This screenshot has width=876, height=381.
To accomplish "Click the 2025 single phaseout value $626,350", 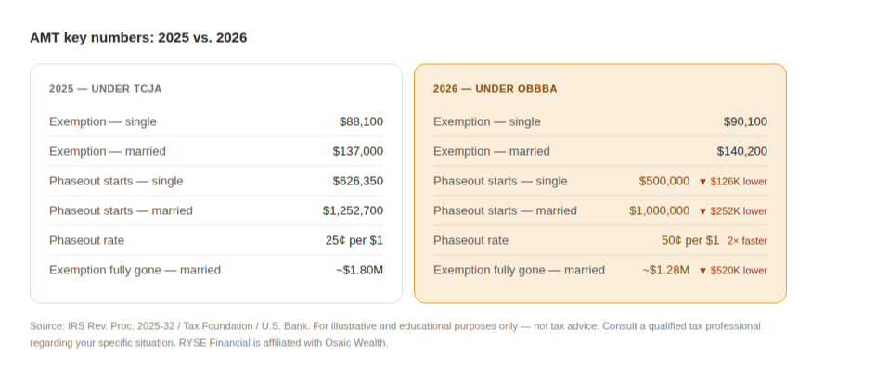I will click(357, 181).
